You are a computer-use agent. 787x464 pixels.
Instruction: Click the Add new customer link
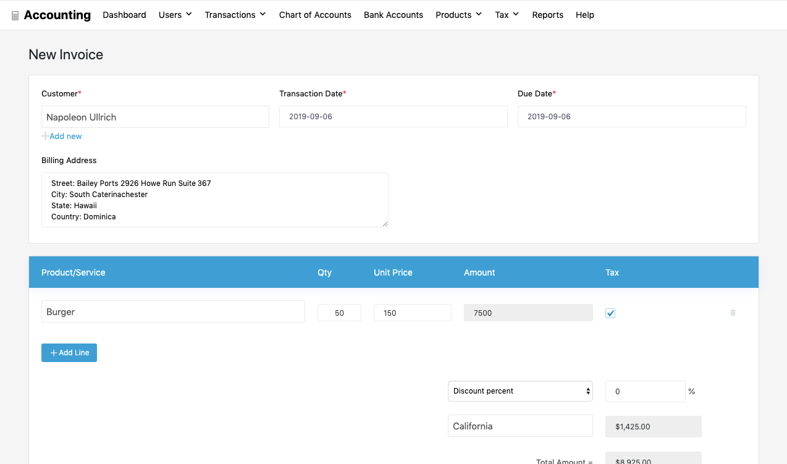pyautogui.click(x=65, y=136)
